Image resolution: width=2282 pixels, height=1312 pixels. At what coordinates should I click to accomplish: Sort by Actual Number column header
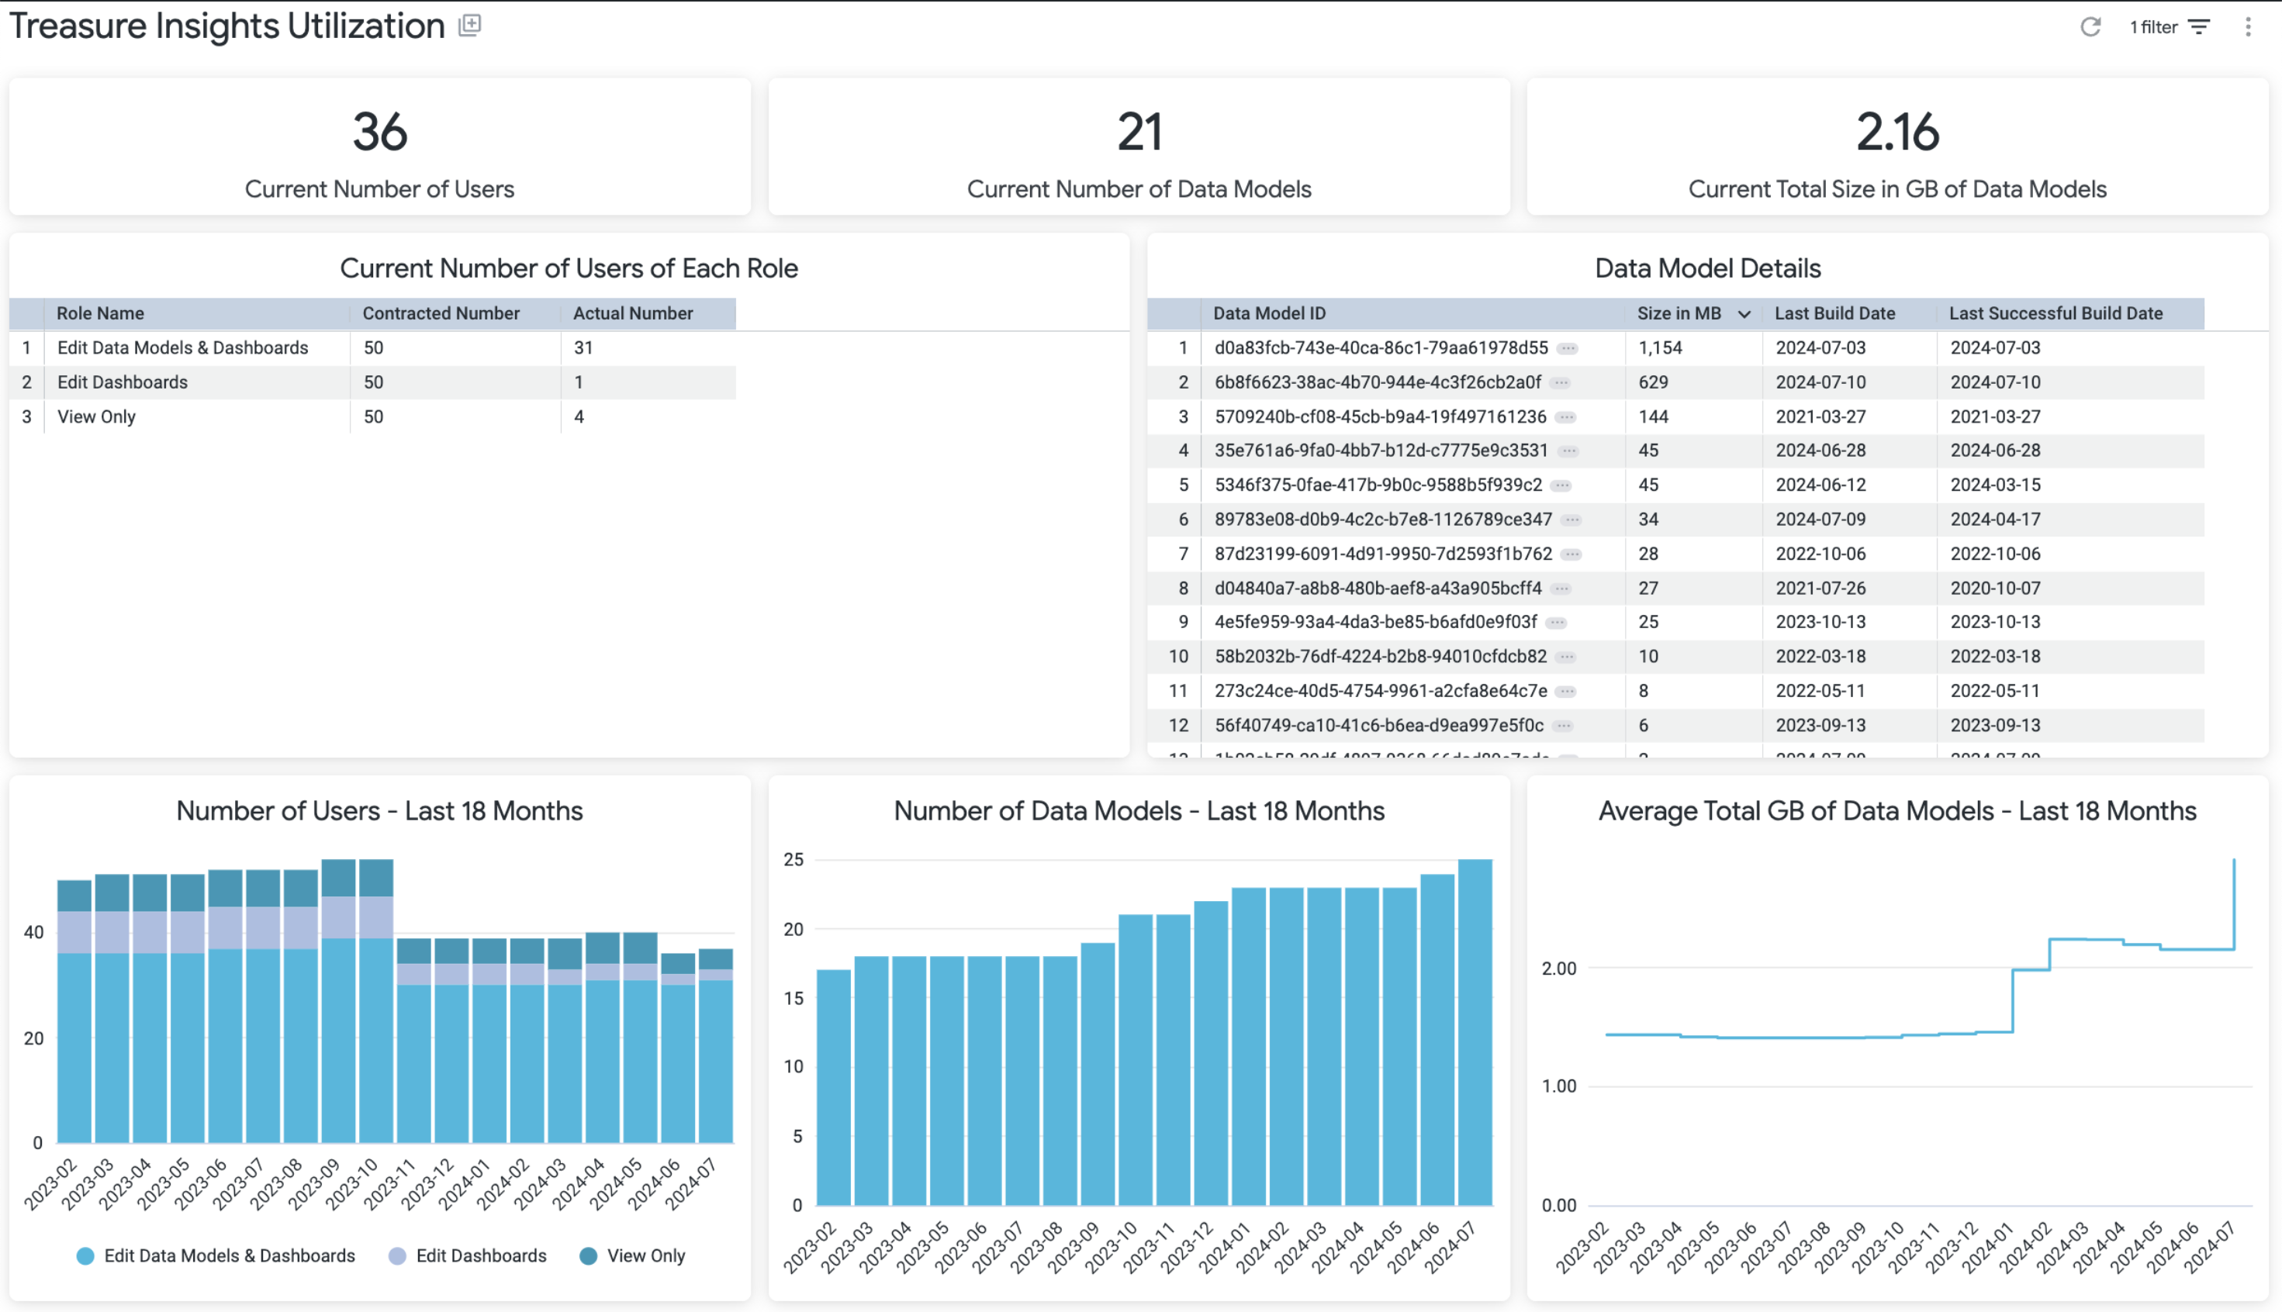633,313
